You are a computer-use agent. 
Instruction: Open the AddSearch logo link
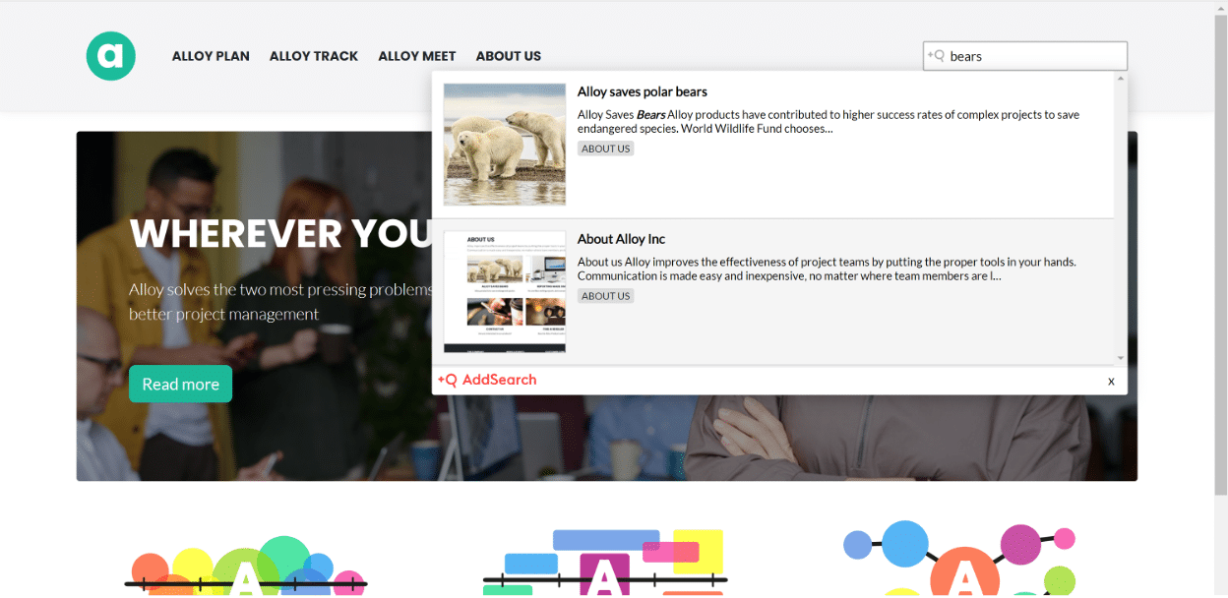coord(488,380)
